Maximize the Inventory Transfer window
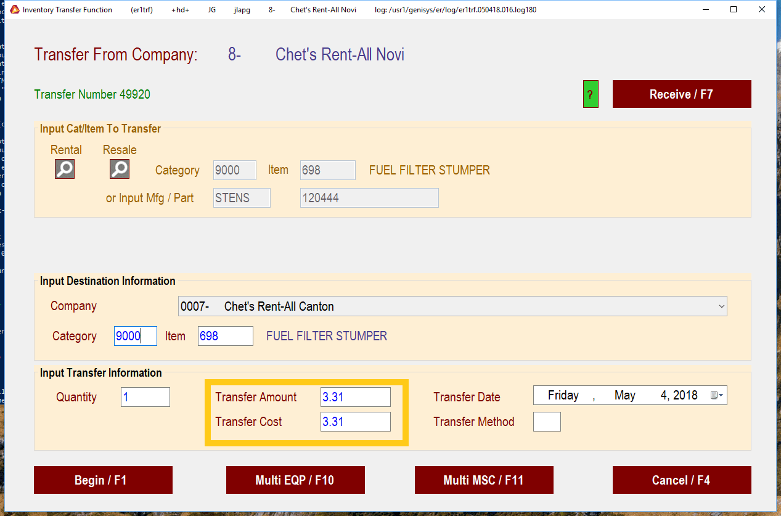This screenshot has height=516, width=781. (x=734, y=9)
